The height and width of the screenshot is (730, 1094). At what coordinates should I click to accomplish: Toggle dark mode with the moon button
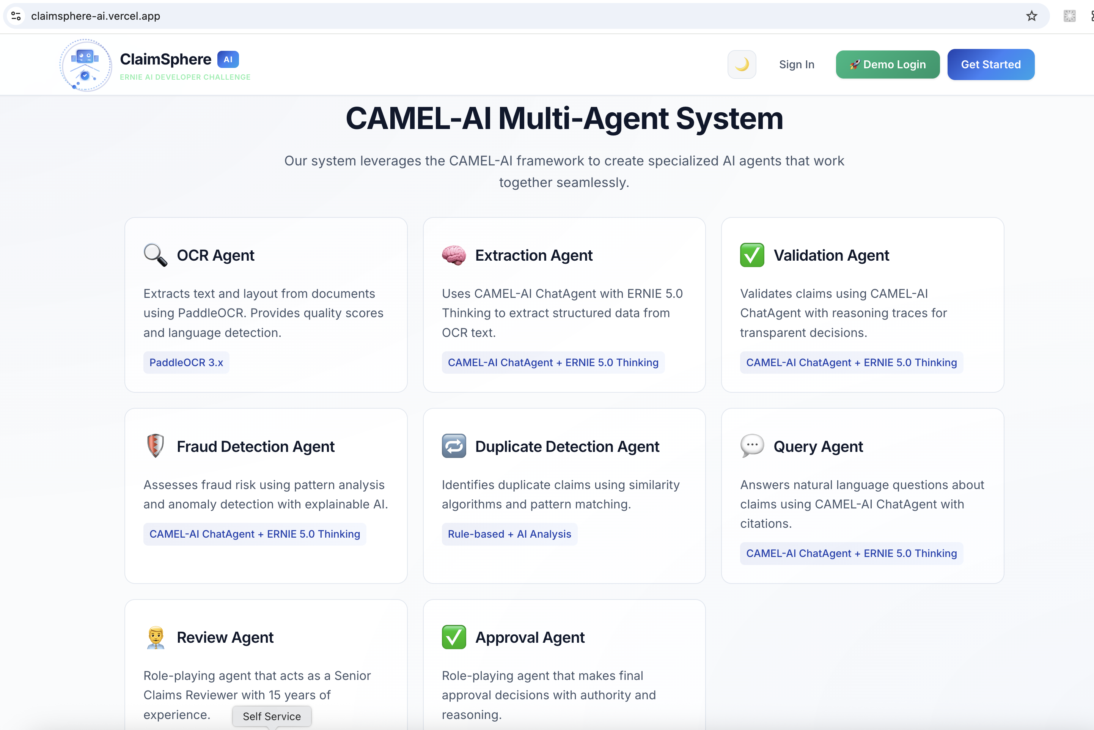741,64
